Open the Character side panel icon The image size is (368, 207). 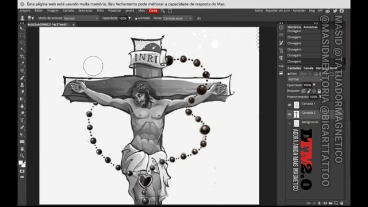281,51
